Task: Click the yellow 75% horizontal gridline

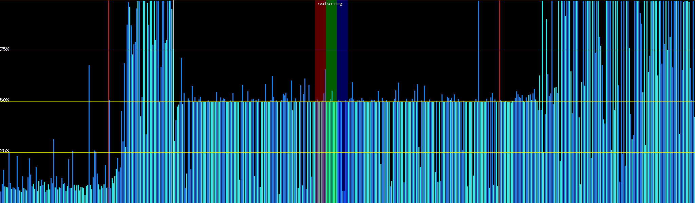Action: pyautogui.click(x=238, y=51)
